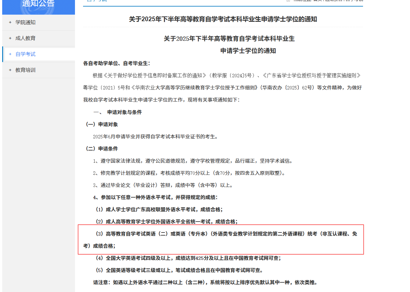Open the 学院通知 sidebar menu item
The width and height of the screenshot is (410, 292).
(26, 22)
